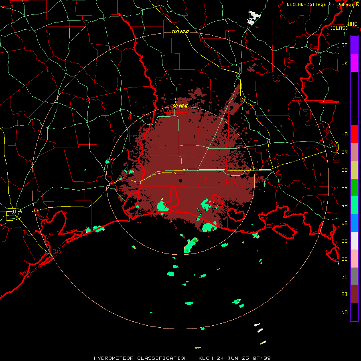The height and width of the screenshot is (361, 361).
Task: Click the '07:09' timestamp text
Action: (x=262, y=358)
